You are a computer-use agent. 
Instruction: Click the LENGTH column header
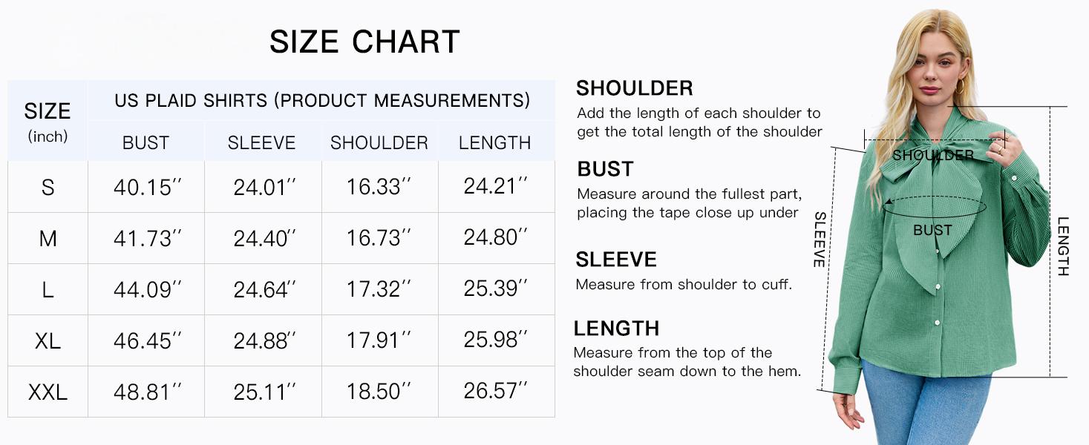click(495, 143)
